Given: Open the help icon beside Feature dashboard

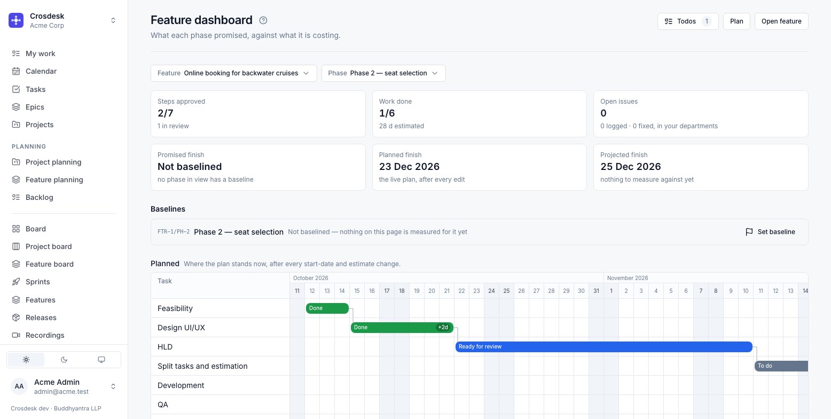Looking at the screenshot, I should pos(263,20).
